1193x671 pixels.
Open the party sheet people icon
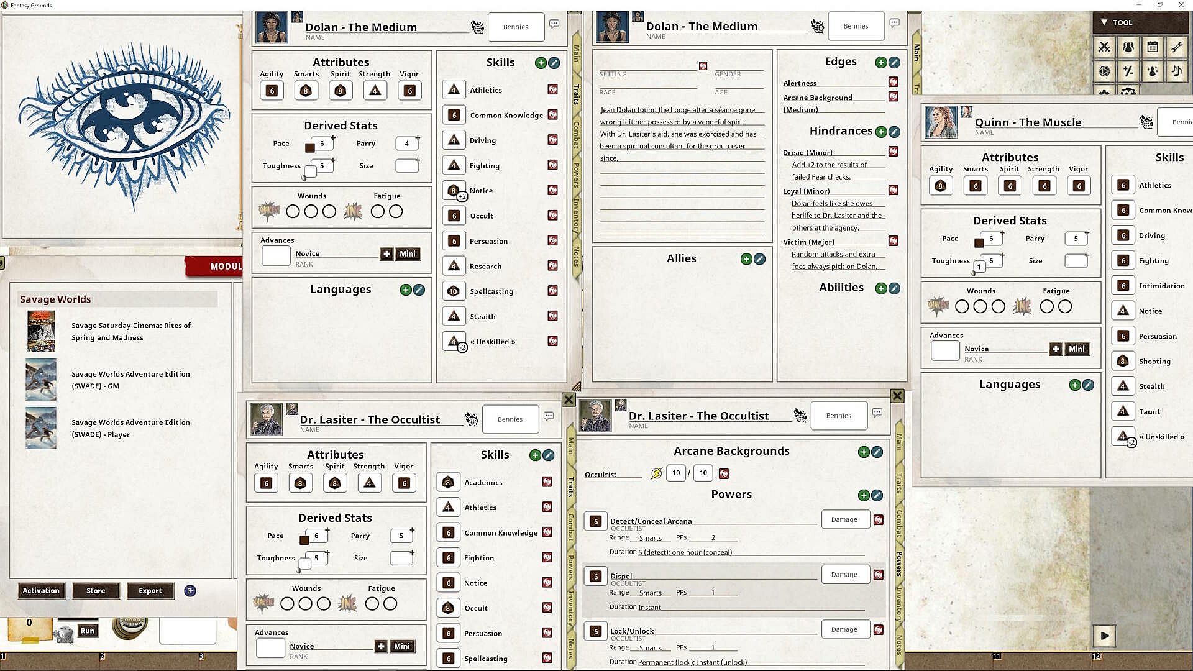[1128, 47]
